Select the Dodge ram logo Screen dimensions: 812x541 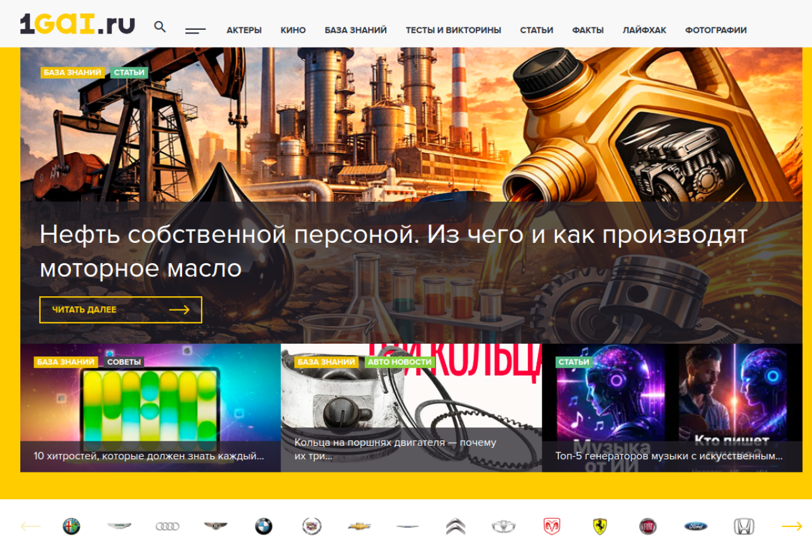(x=551, y=526)
